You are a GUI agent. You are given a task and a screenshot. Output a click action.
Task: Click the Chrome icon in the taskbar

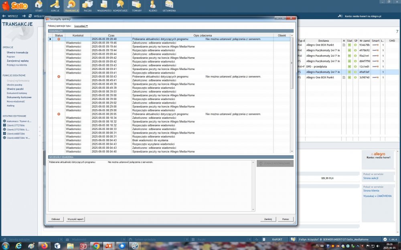(96, 246)
